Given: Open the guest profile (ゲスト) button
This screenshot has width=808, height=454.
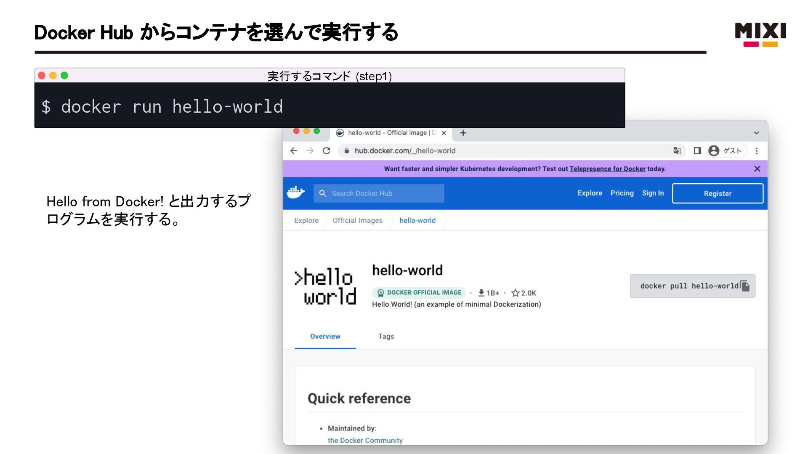Looking at the screenshot, I should click(727, 150).
